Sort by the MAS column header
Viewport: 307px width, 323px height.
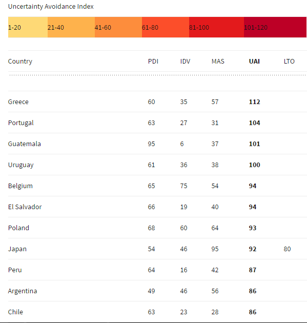218,62
